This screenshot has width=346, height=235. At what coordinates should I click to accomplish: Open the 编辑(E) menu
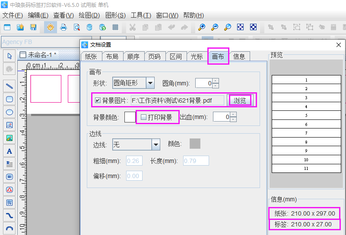click(x=38, y=15)
